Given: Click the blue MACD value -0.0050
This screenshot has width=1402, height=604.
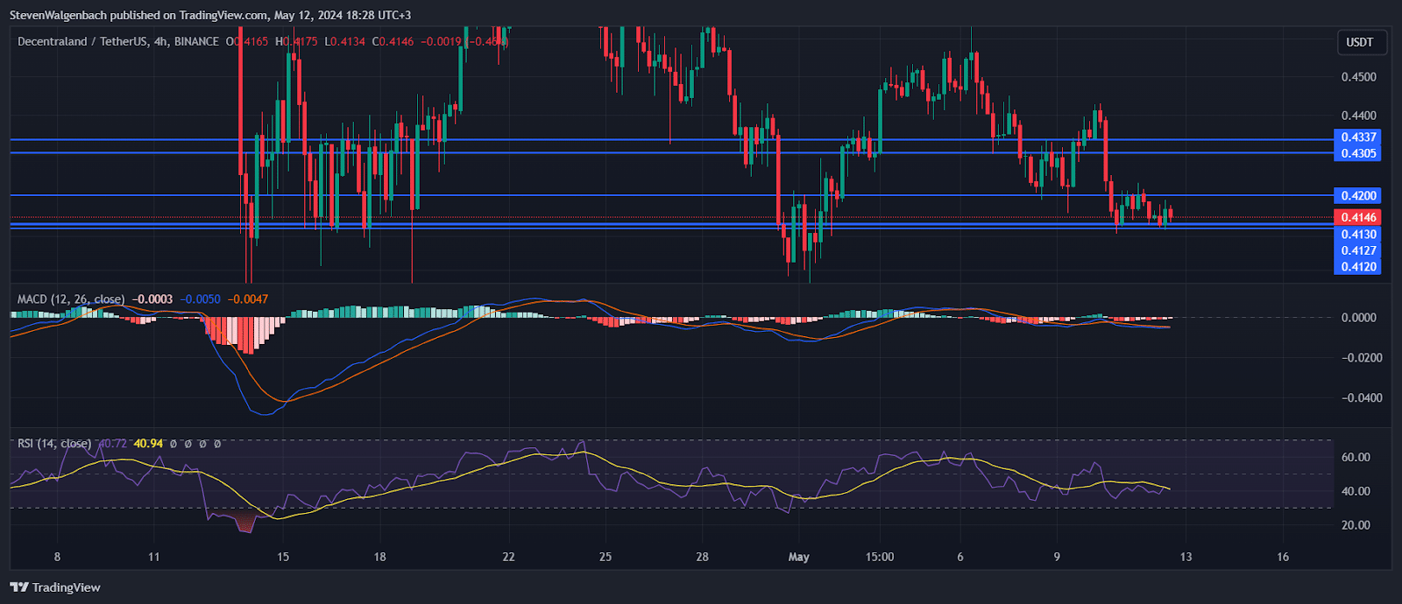Looking at the screenshot, I should pos(200,299).
